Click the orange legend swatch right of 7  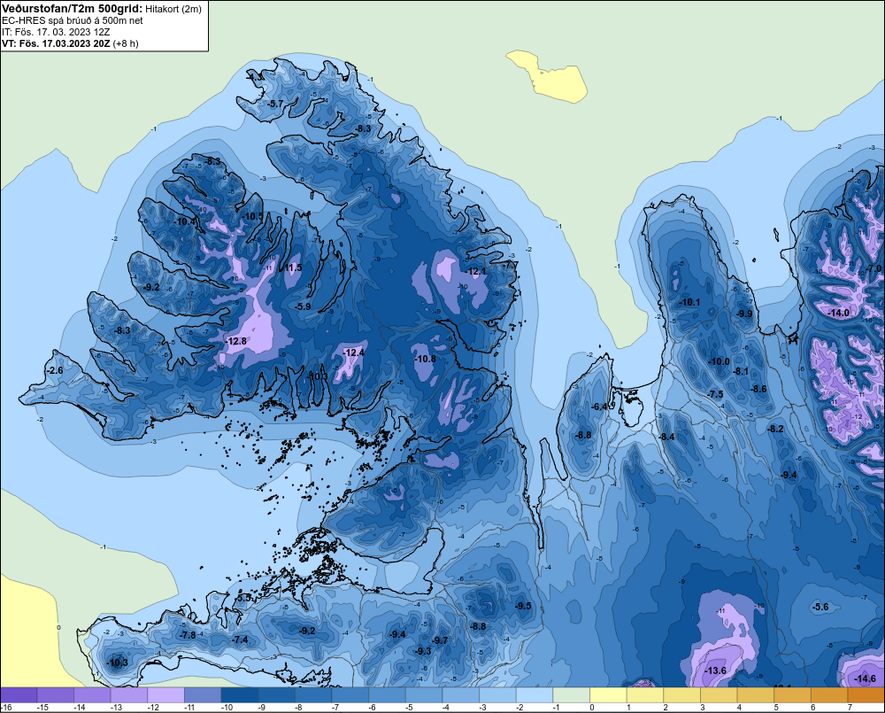pyautogui.click(x=866, y=695)
